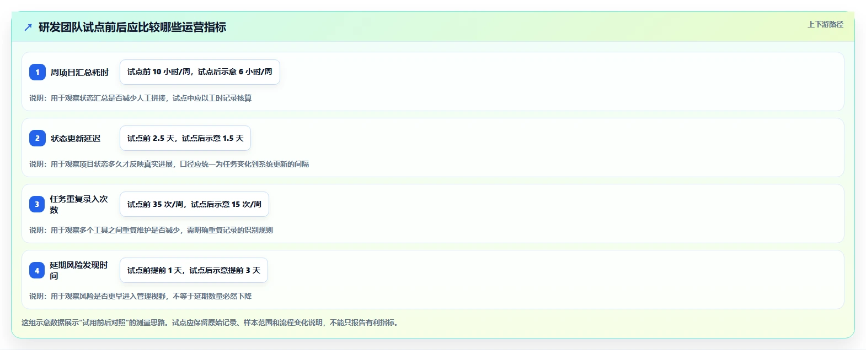Screen dimensions: 866x350
Task: Click footer note 这组示意数据展示
Action: point(211,322)
